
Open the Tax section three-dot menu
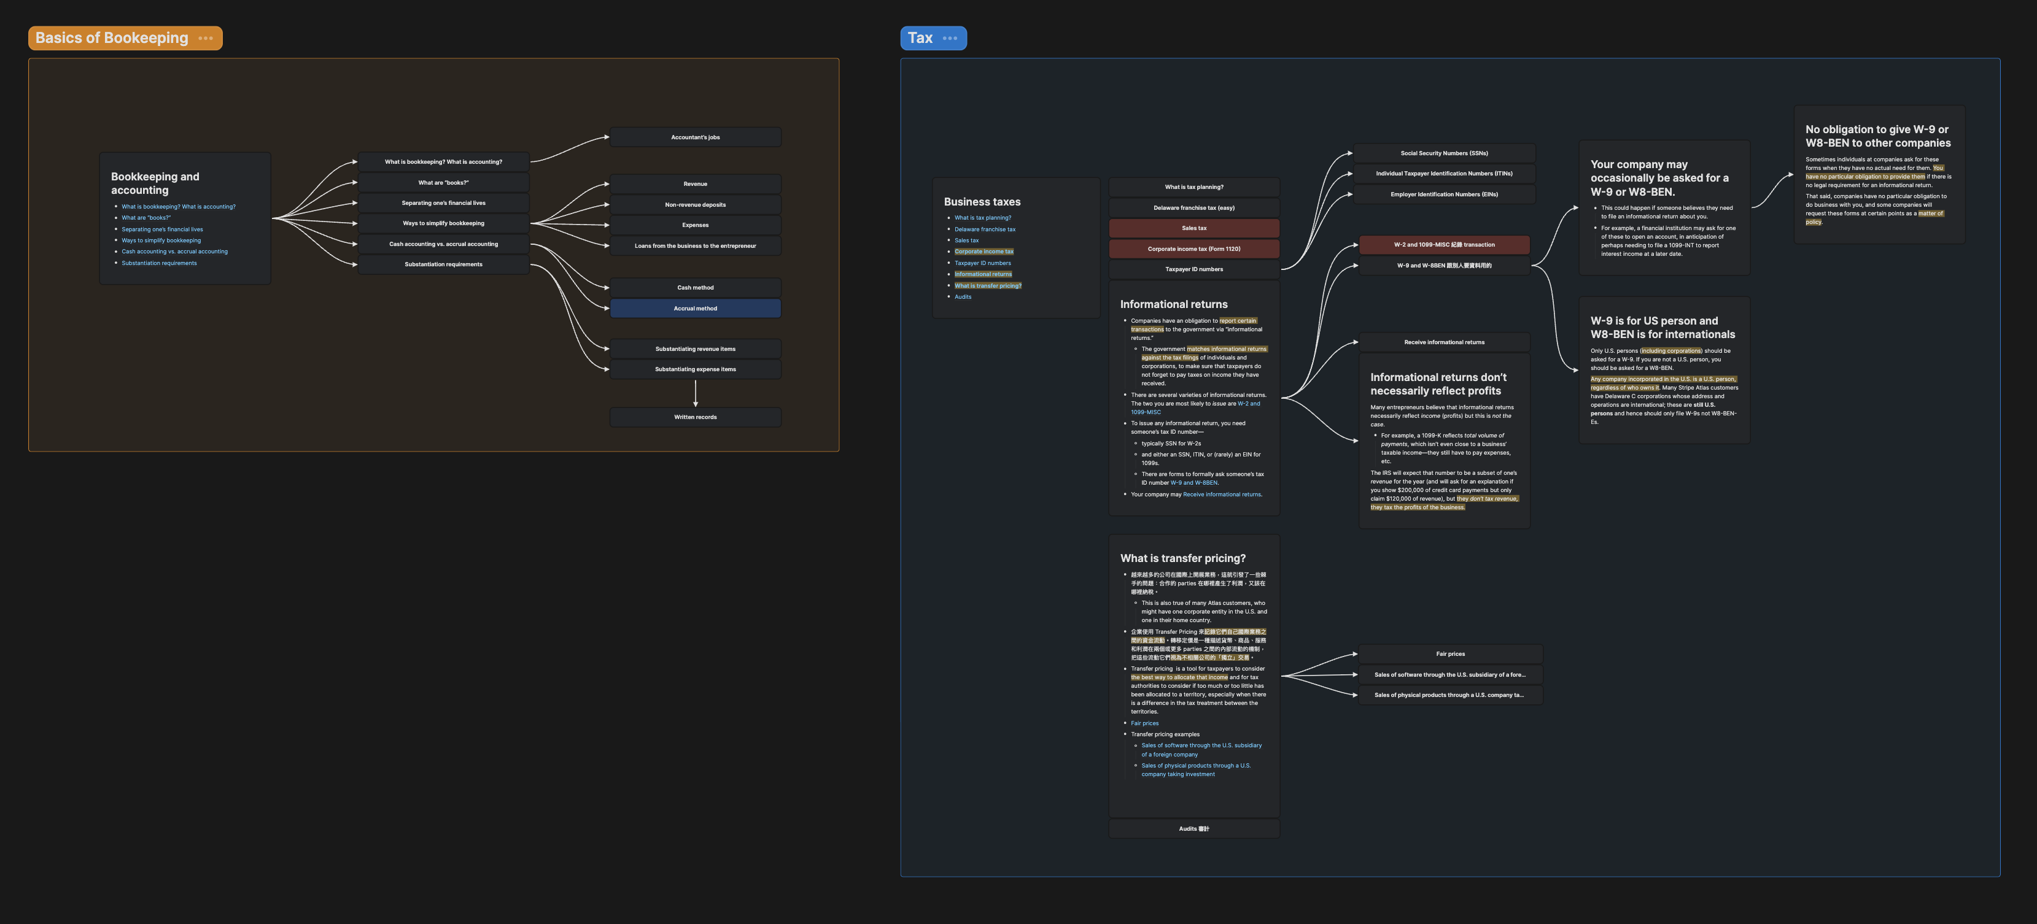[950, 38]
